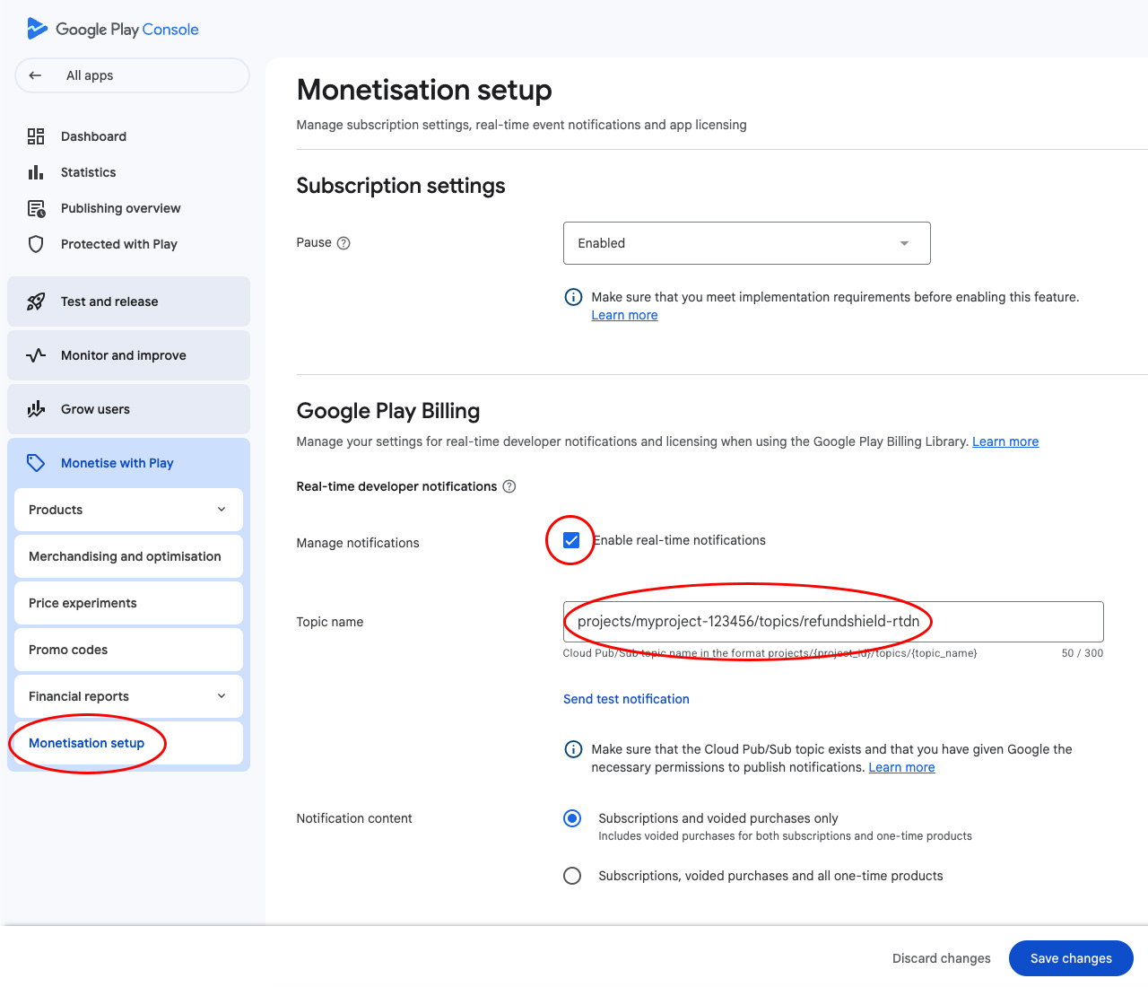Click the Monitor and improve pulse icon
This screenshot has width=1148, height=987.
point(36,355)
